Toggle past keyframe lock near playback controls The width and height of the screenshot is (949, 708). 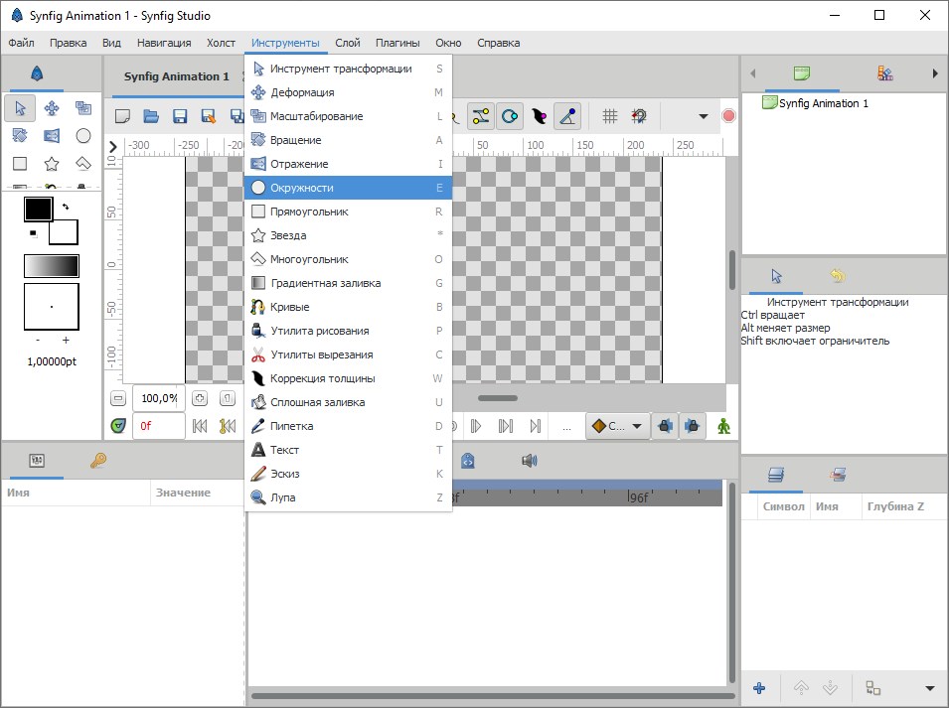(666, 425)
